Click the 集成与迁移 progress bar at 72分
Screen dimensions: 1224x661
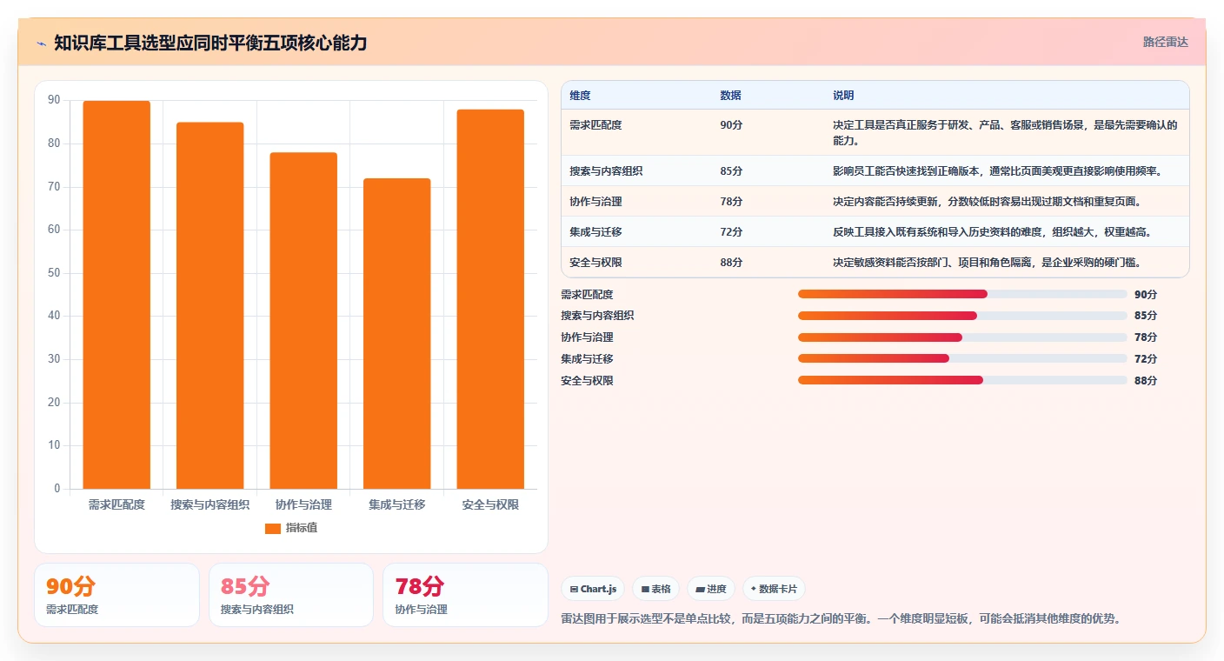pos(962,358)
